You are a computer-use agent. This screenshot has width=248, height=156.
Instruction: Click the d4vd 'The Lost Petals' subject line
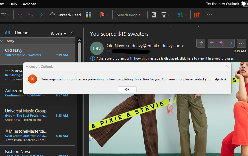[26, 116]
